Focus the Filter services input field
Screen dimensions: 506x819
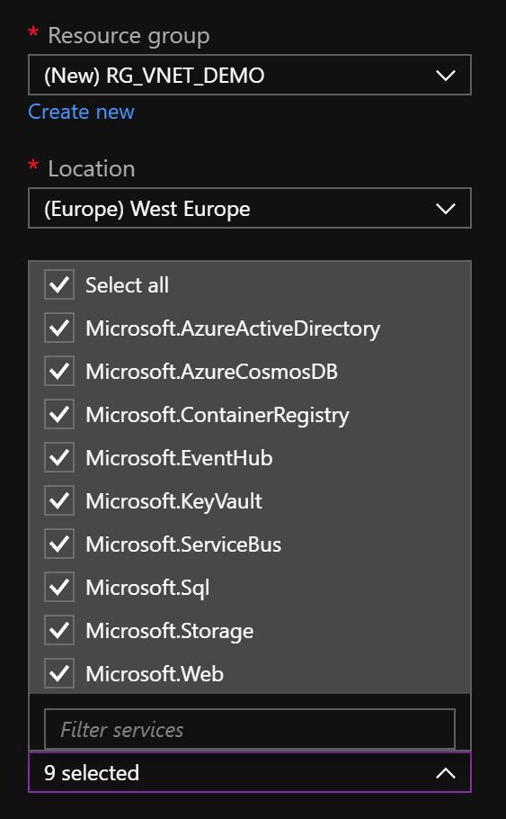(x=250, y=729)
